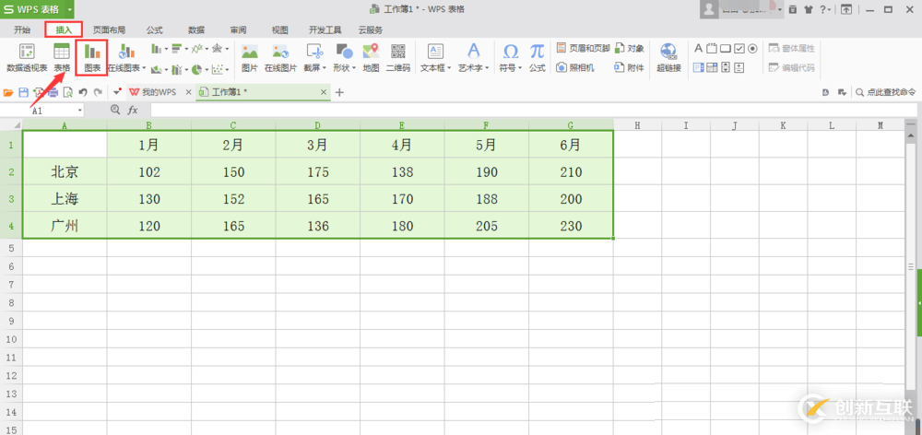Screen dimensions: 922x435
Task: Select the checkbox form control icon
Action: (739, 48)
